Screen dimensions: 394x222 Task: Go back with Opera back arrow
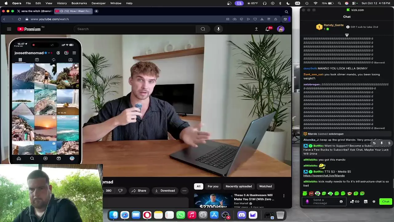coord(4,19)
